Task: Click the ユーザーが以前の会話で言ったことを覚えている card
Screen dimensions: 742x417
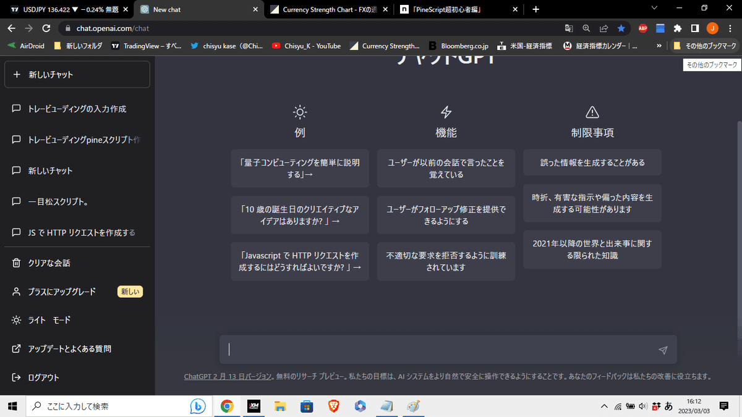Action: coord(446,168)
